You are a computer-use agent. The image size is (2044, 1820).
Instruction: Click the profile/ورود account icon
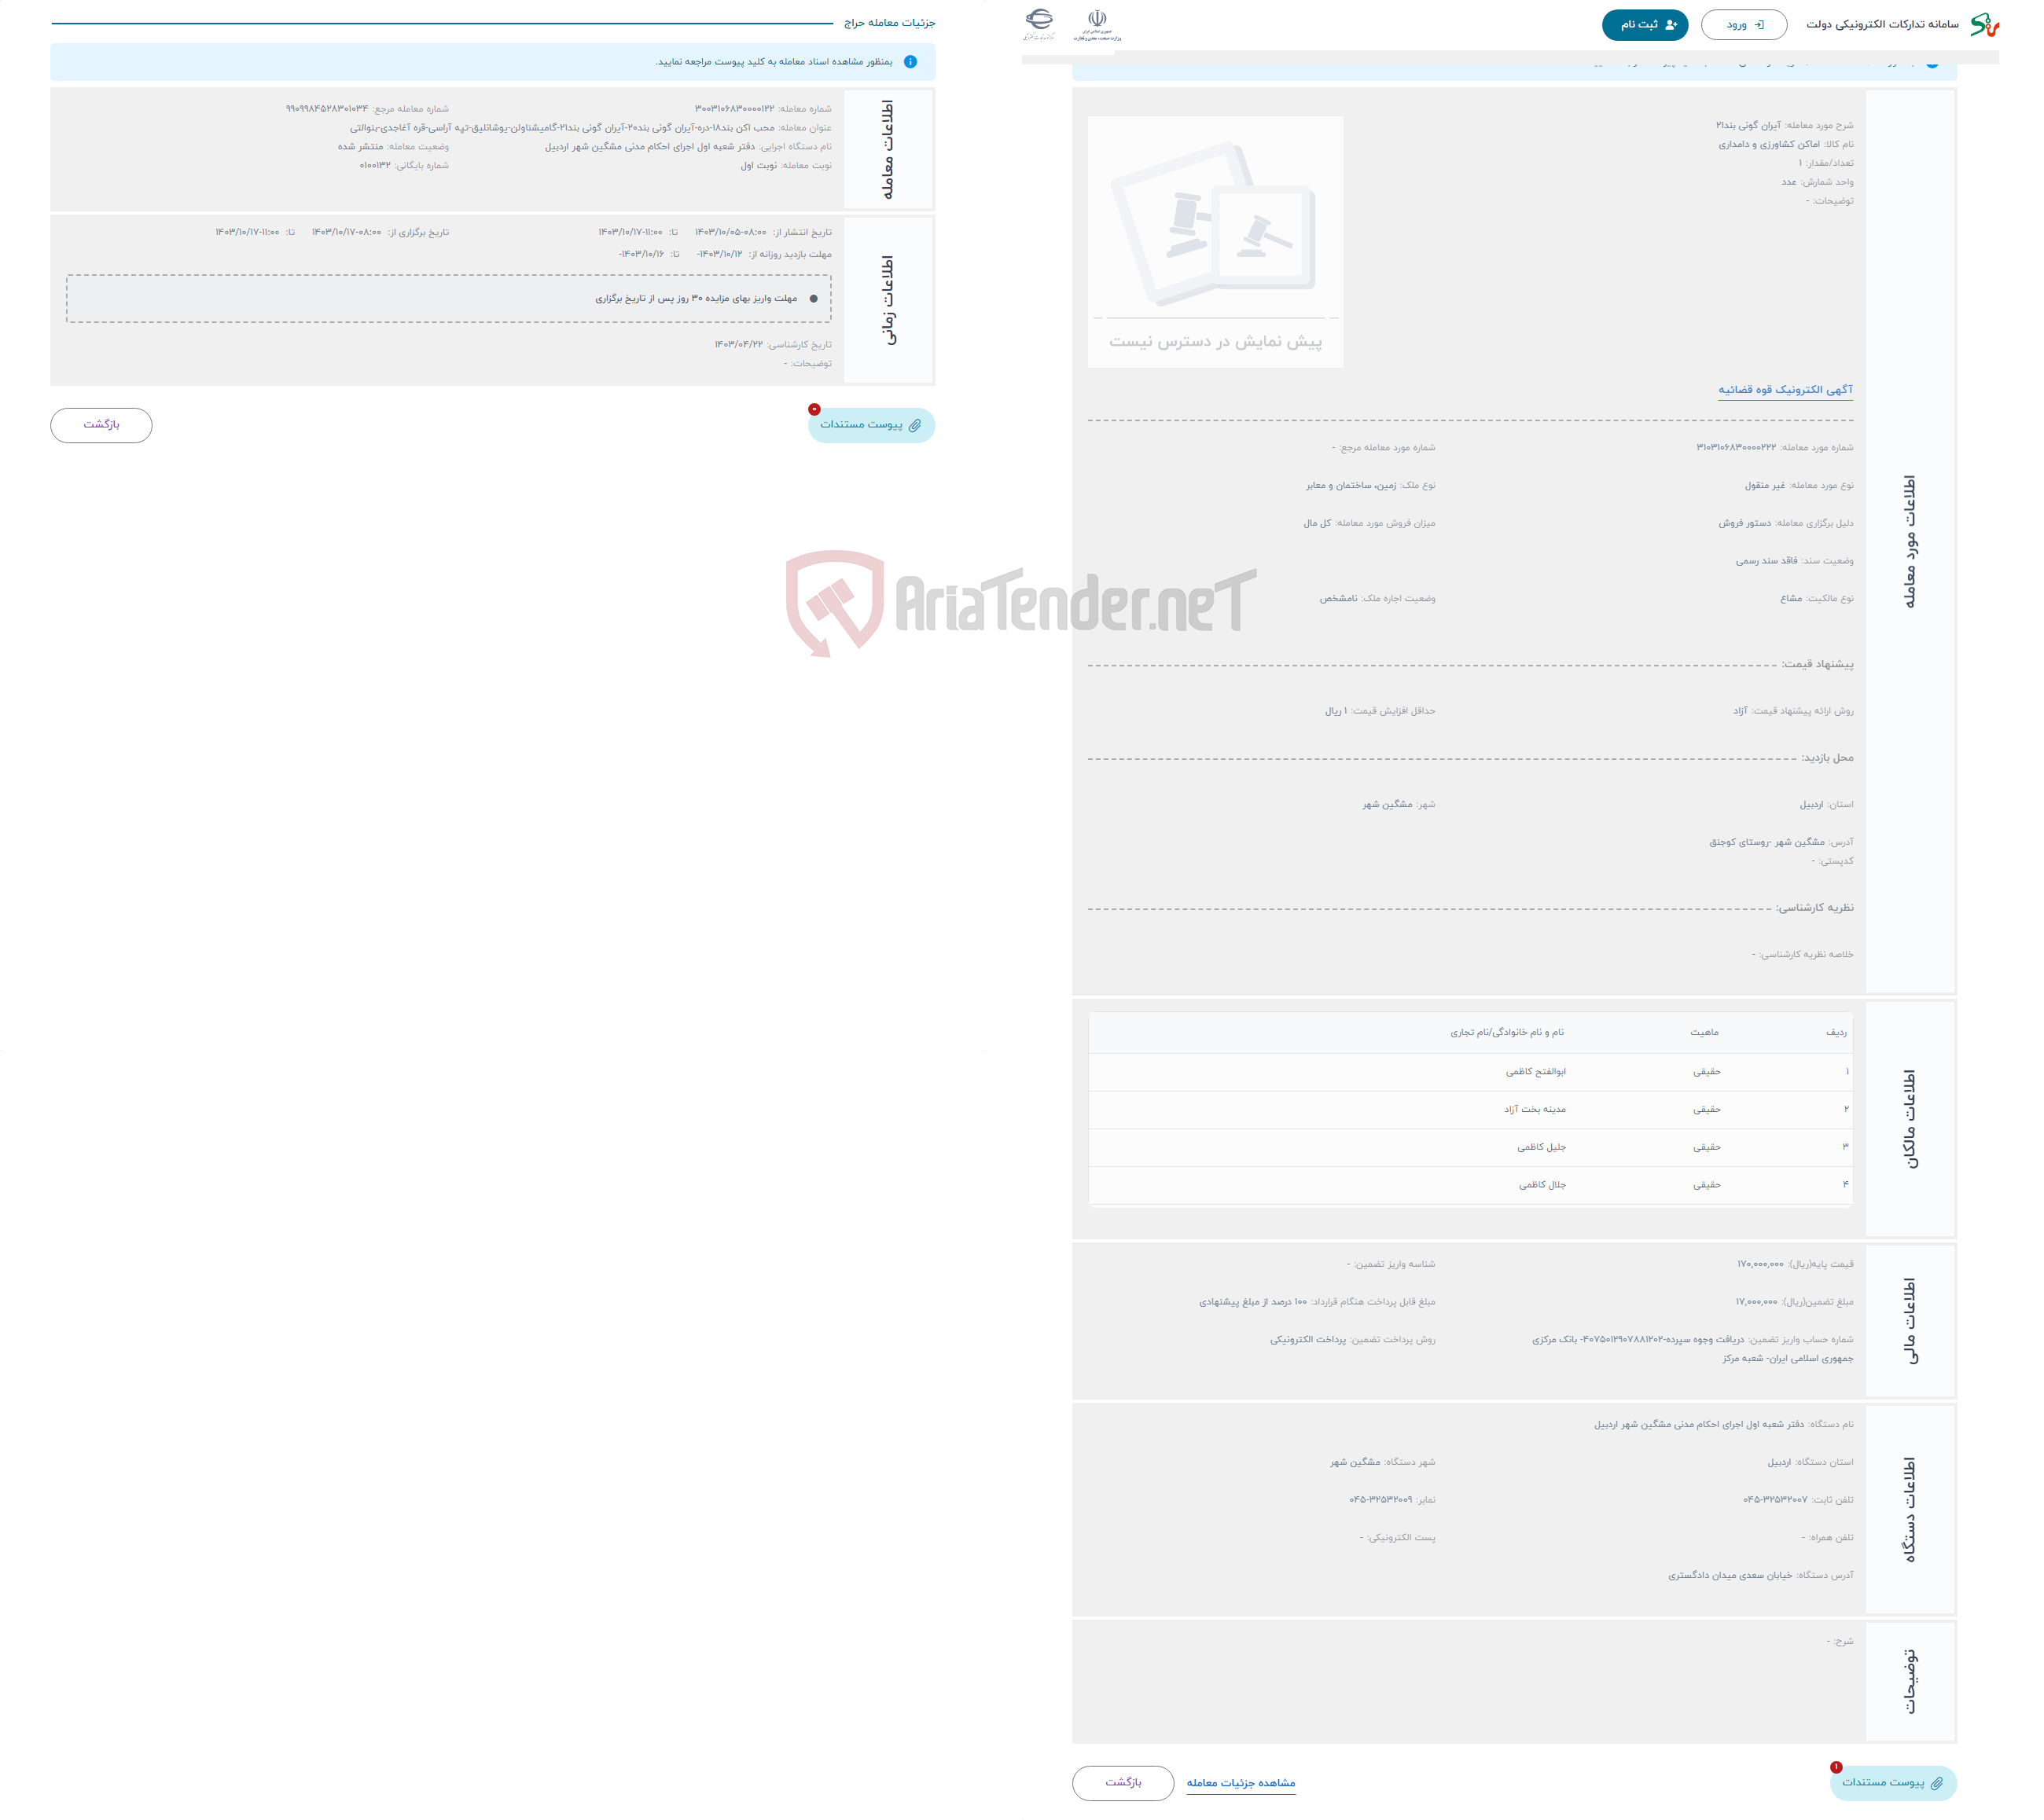[1740, 23]
